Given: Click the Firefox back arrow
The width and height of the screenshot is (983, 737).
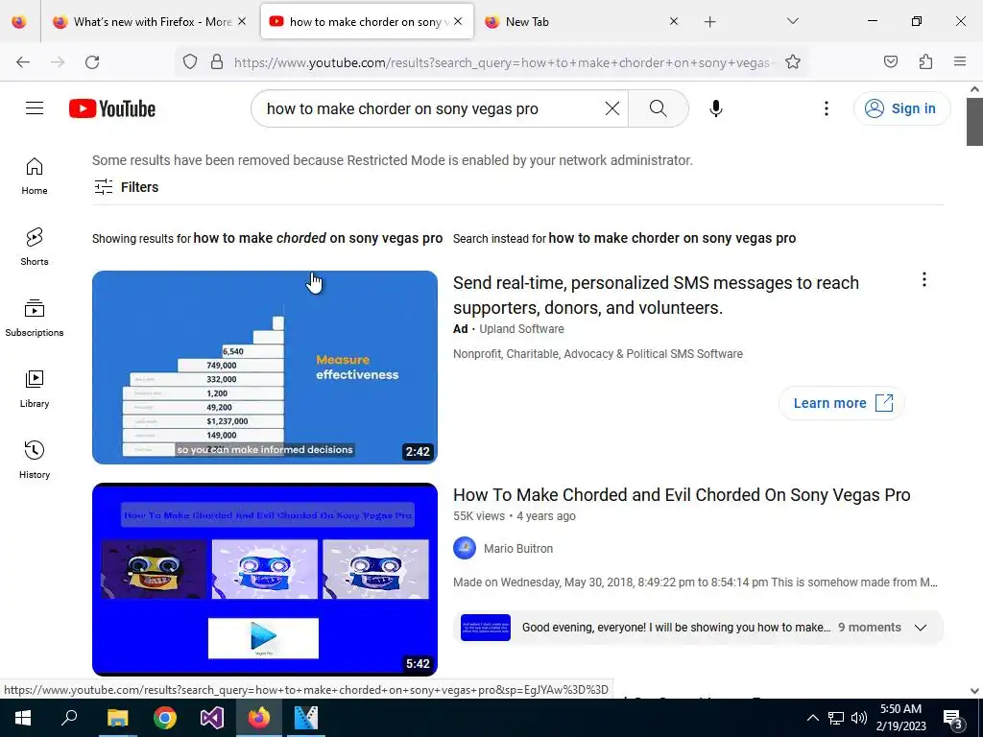Looking at the screenshot, I should coord(23,62).
